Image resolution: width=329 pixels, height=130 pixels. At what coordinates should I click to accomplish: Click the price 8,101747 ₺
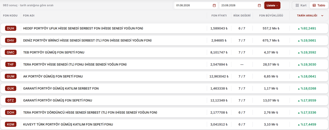(219, 52)
